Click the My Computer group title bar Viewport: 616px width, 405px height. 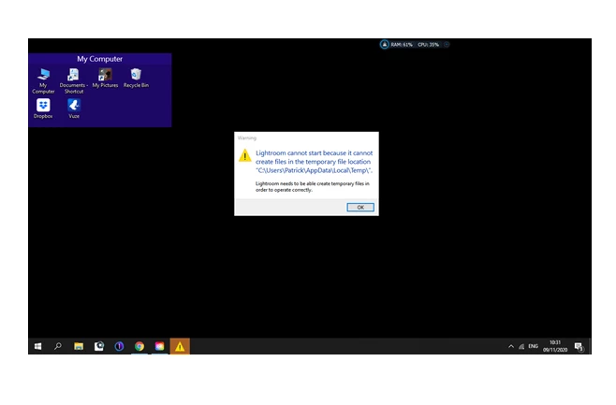100,59
